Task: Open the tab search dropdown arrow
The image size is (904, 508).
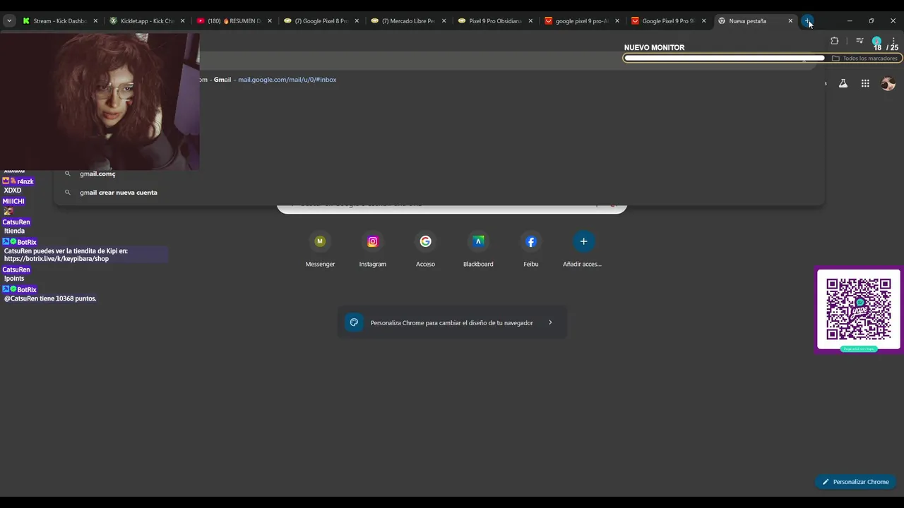Action: point(9,21)
